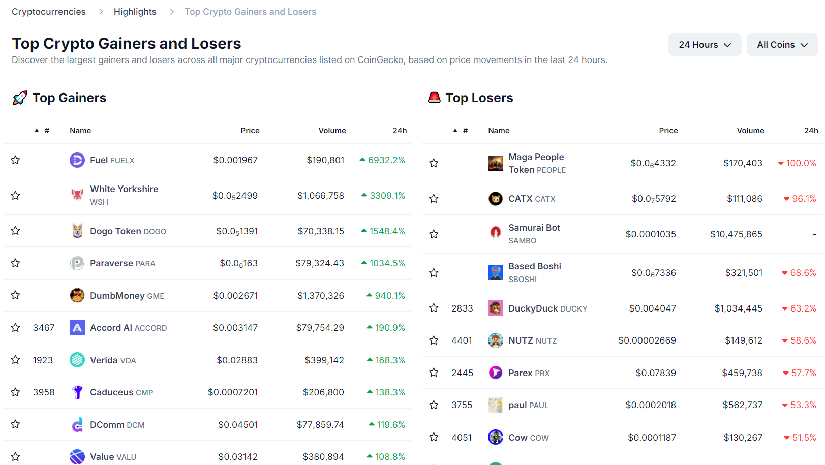825x465 pixels.
Task: Click the $0.0001187 Cow price
Action: click(x=652, y=438)
